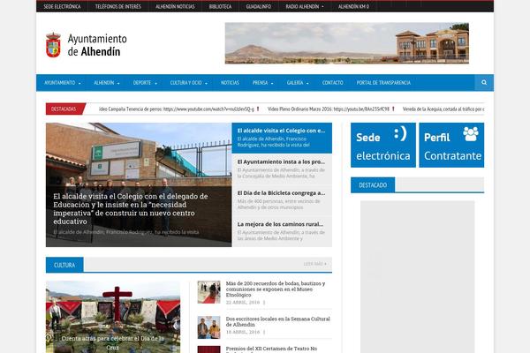The image size is (530, 353).
Task: Click the red Destacadas ticker label
Action: [65, 109]
